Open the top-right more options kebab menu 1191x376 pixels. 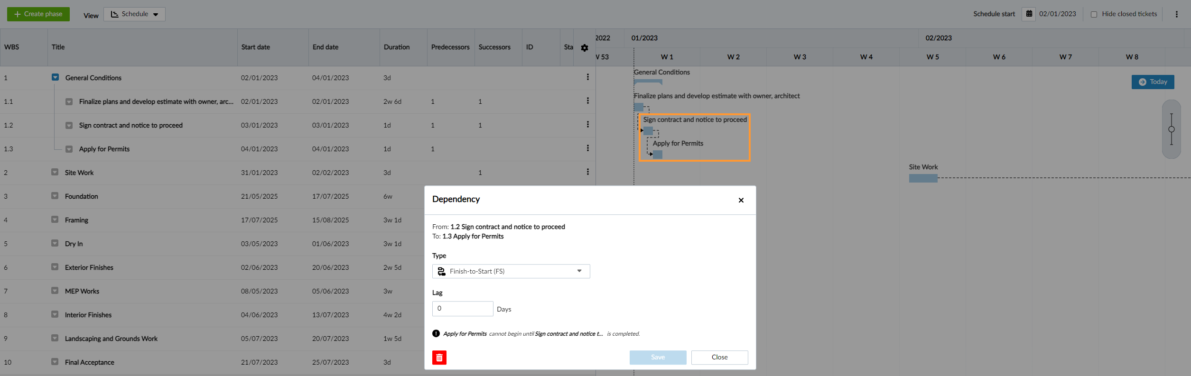coord(1176,14)
